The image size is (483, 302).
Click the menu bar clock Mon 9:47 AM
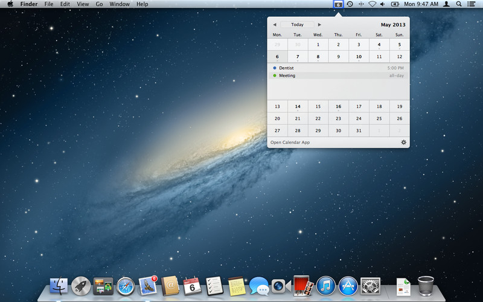[x=421, y=4]
